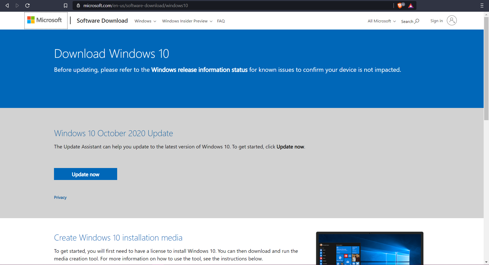Open the browser hamburger menu
The image size is (489, 265).
[482, 6]
